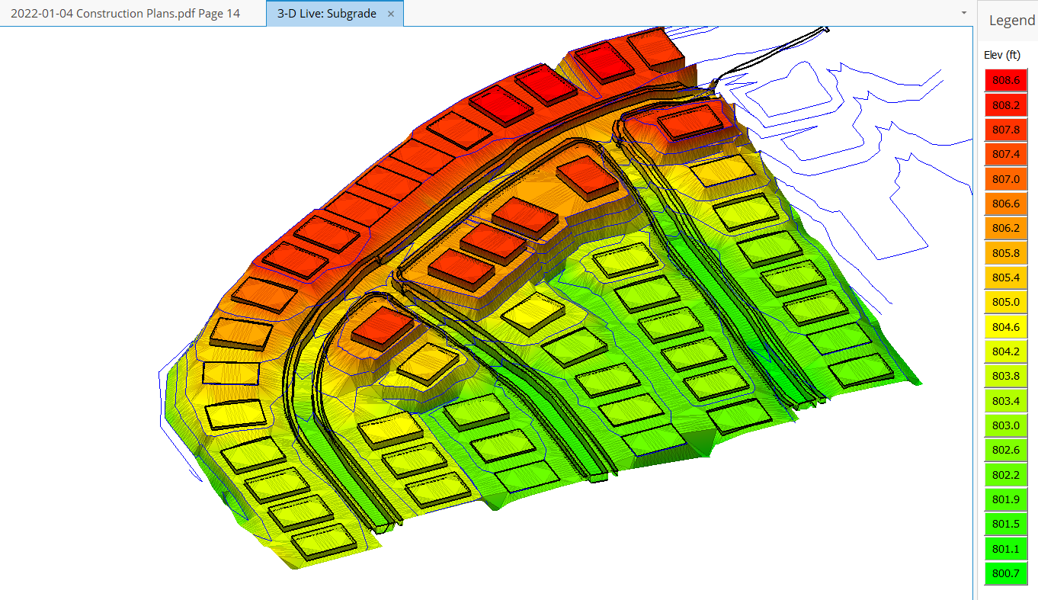Click the 801.9 elevation swatch
Screen dimensions: 1038x600
tap(1006, 499)
